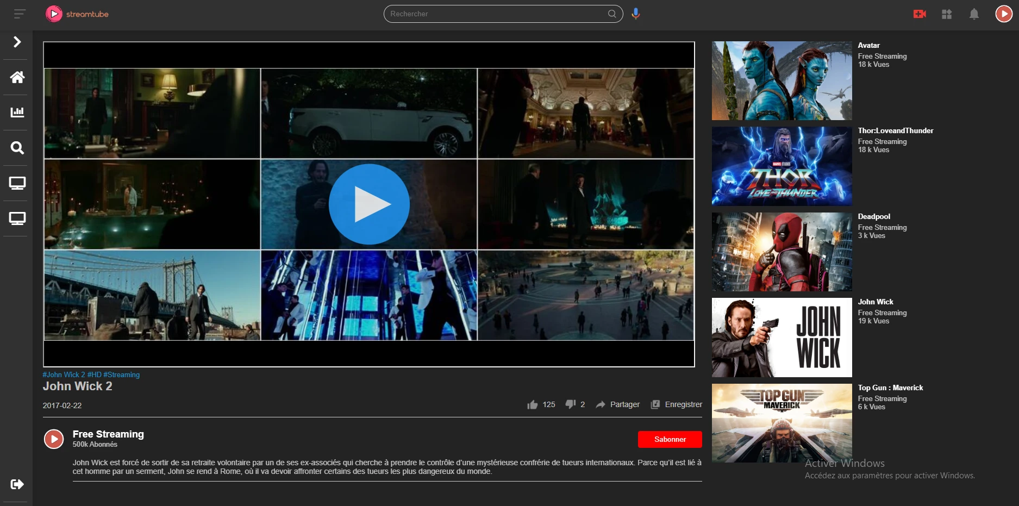The height and width of the screenshot is (506, 1019).
Task: Activate voice search microphone icon
Action: click(x=635, y=14)
